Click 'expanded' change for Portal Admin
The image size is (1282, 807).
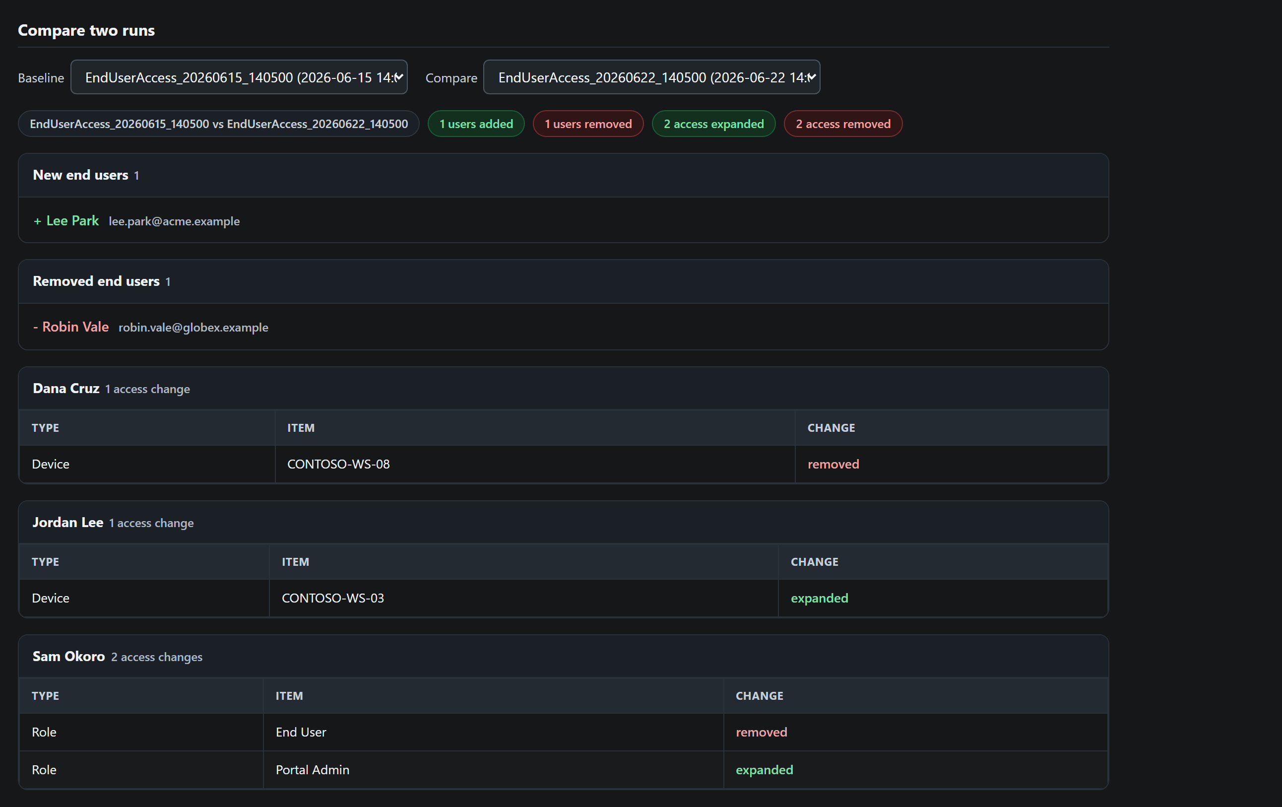765,770
